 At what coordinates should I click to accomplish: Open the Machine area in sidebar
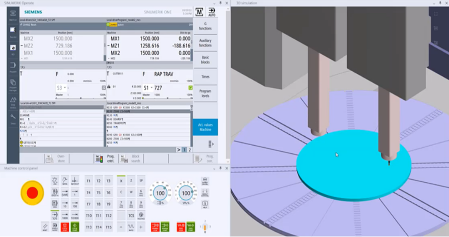(13, 15)
